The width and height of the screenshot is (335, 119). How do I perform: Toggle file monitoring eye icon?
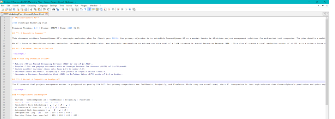coord(113,9)
